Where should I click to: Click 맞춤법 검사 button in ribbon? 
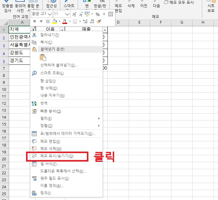[8, 6]
